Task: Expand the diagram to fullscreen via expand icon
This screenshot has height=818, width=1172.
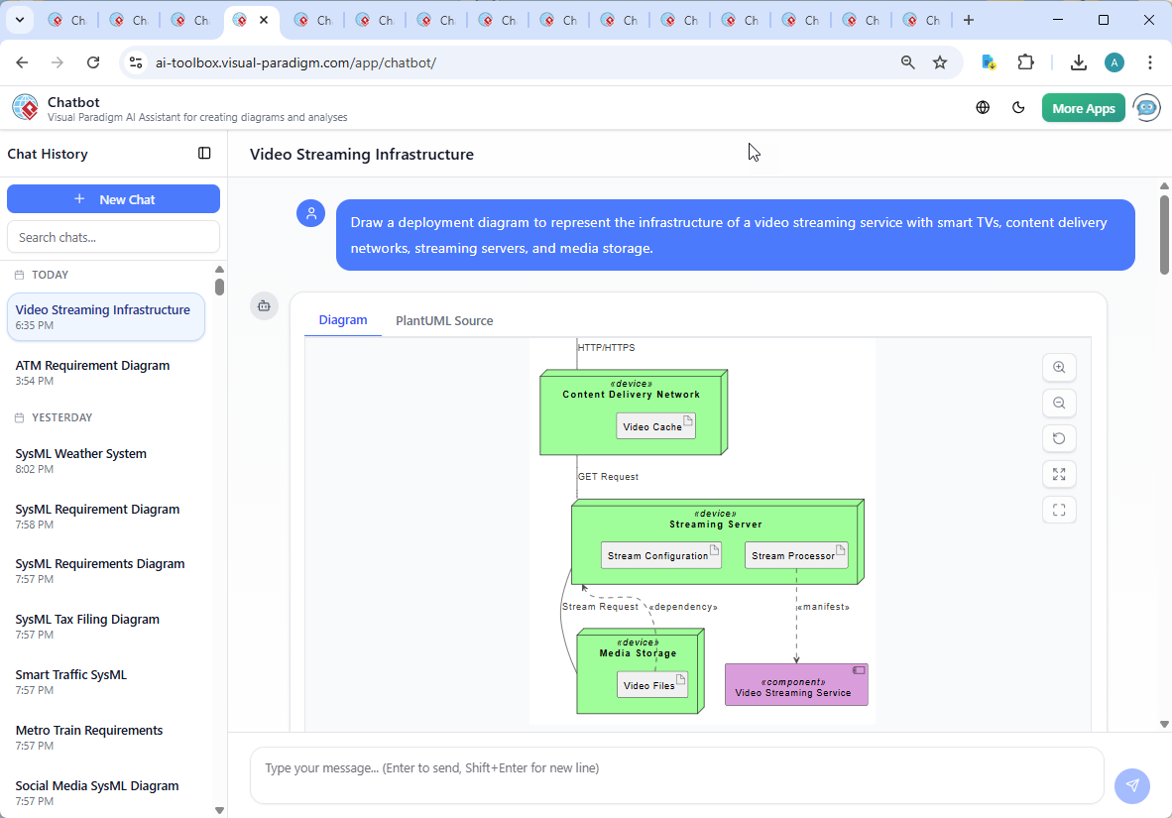Action: pos(1059,474)
